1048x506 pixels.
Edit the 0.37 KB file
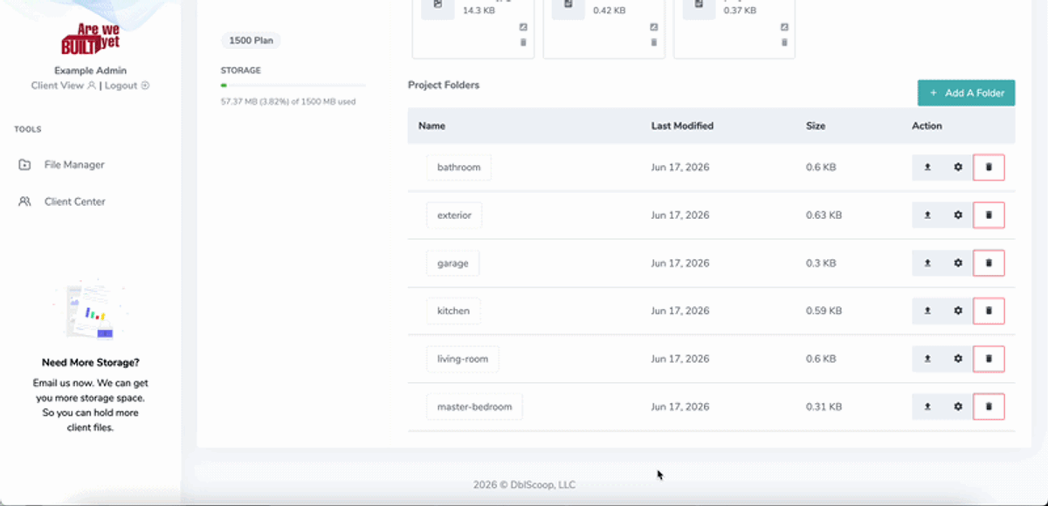tap(784, 27)
